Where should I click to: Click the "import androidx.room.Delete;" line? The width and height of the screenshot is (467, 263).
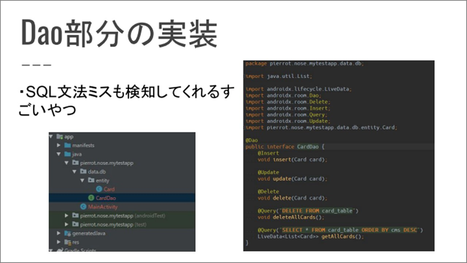point(288,102)
